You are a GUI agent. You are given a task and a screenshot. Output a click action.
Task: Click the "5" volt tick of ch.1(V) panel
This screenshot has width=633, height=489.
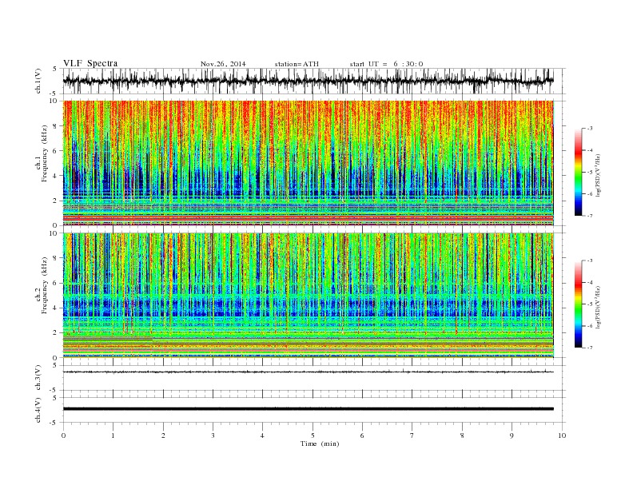tap(55, 69)
